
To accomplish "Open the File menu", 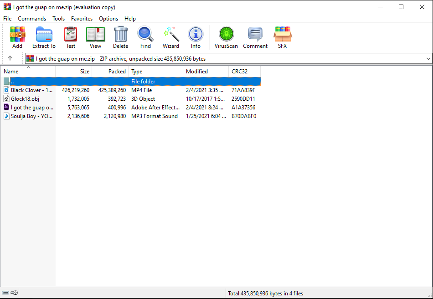I will tap(7, 19).
